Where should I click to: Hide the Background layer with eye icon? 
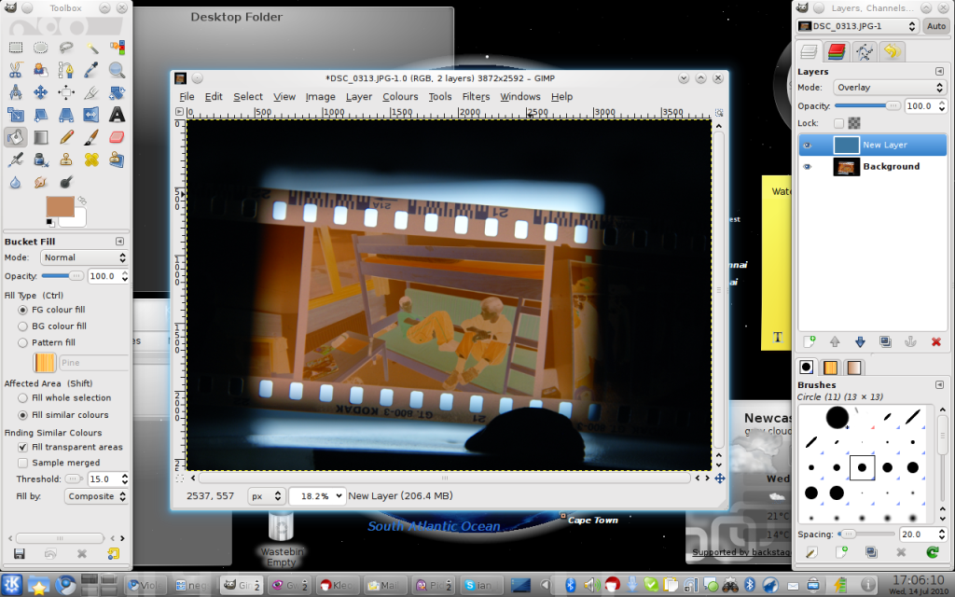click(x=808, y=167)
